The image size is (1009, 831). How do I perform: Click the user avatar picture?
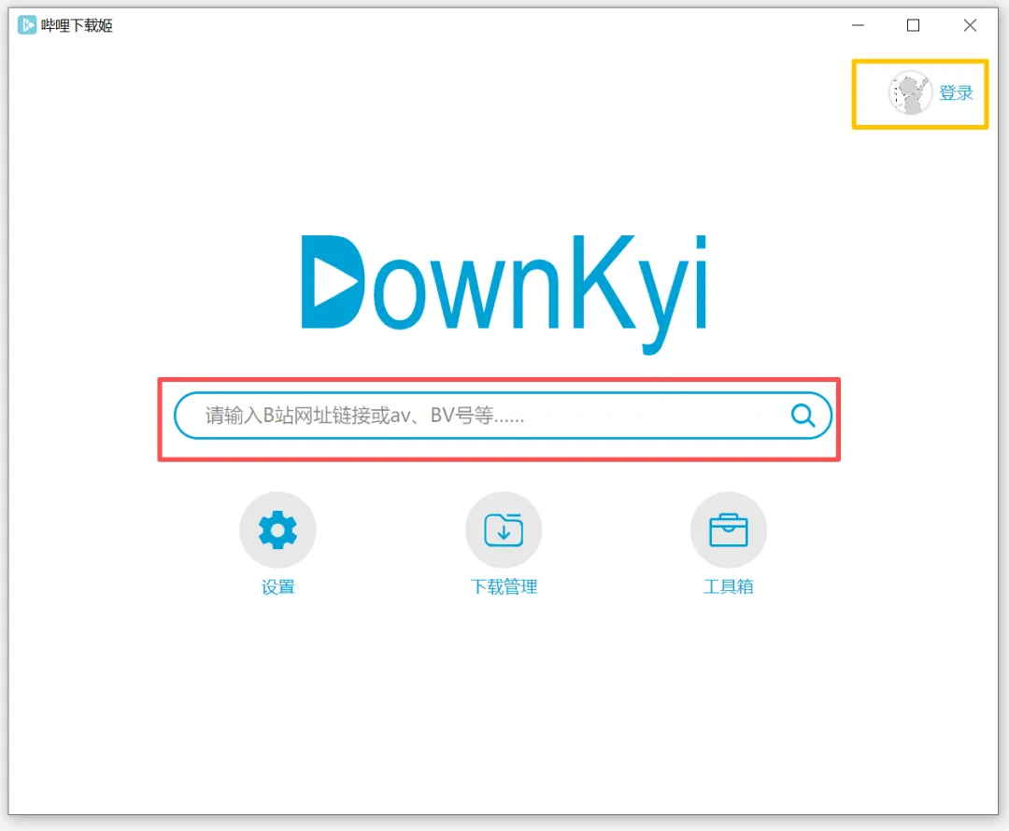(x=910, y=92)
